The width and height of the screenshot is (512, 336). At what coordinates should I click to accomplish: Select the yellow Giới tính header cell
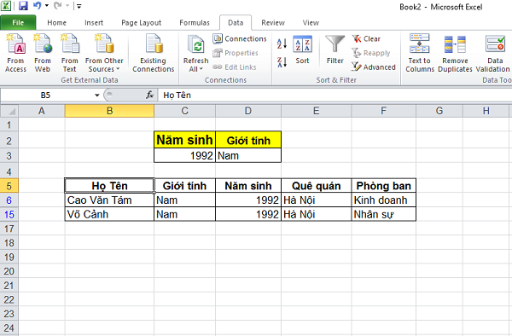point(248,140)
